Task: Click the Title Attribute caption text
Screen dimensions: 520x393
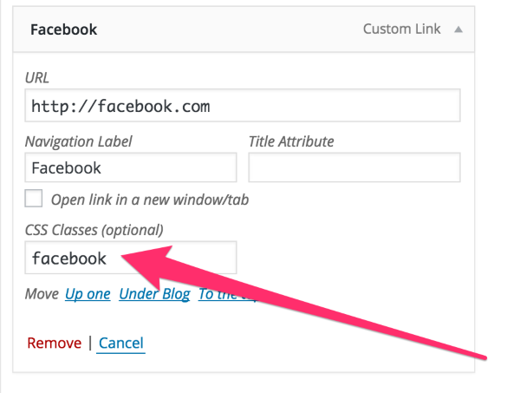Action: click(291, 141)
